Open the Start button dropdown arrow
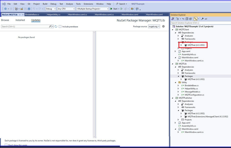The image size is (231, 148). point(119,9)
